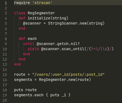Click the initialize method name
This screenshot has height=103, width=122.
pos(39,18)
